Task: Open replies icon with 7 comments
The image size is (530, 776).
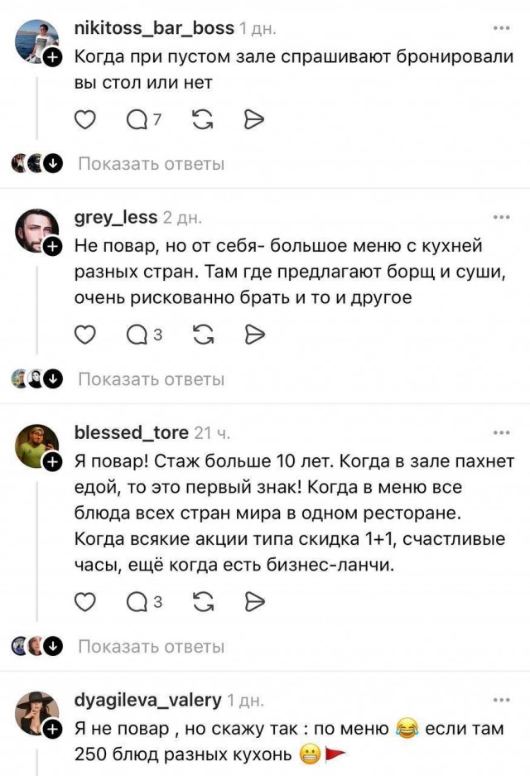Action: click(x=143, y=120)
